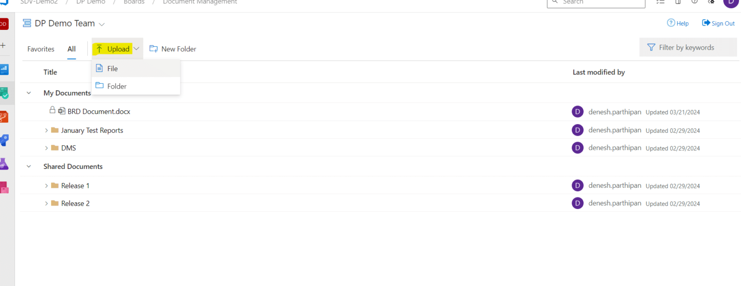The width and height of the screenshot is (741, 286).
Task: Expand the January Test Reports folder
Action: [46, 130]
